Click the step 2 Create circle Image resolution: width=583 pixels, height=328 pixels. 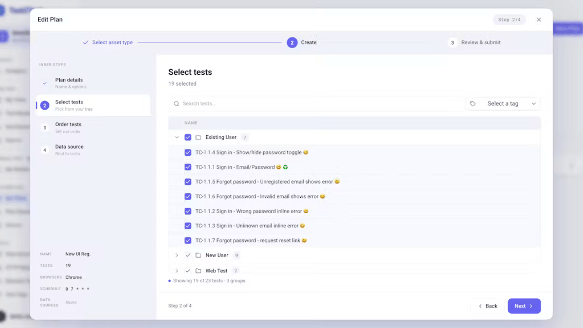pos(292,42)
